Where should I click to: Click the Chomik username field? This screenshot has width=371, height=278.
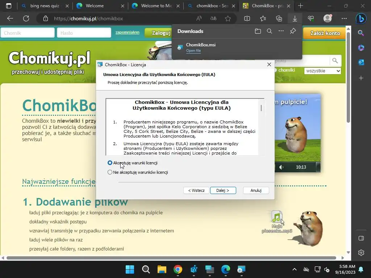[x=28, y=33]
